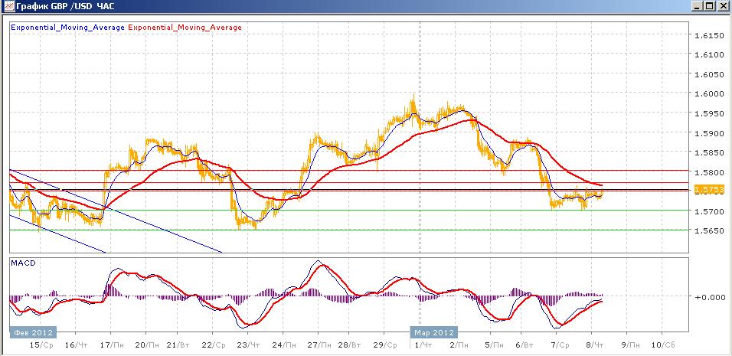Screen dimensions: 732x356
Task: Click the 1.6100 price axis label
Action: (x=710, y=55)
